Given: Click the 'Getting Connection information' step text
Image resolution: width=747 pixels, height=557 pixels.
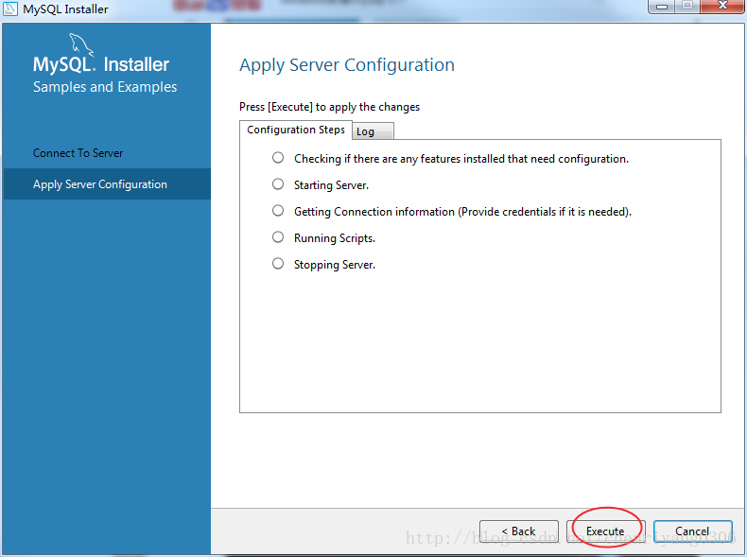Looking at the screenshot, I should click(x=462, y=212).
